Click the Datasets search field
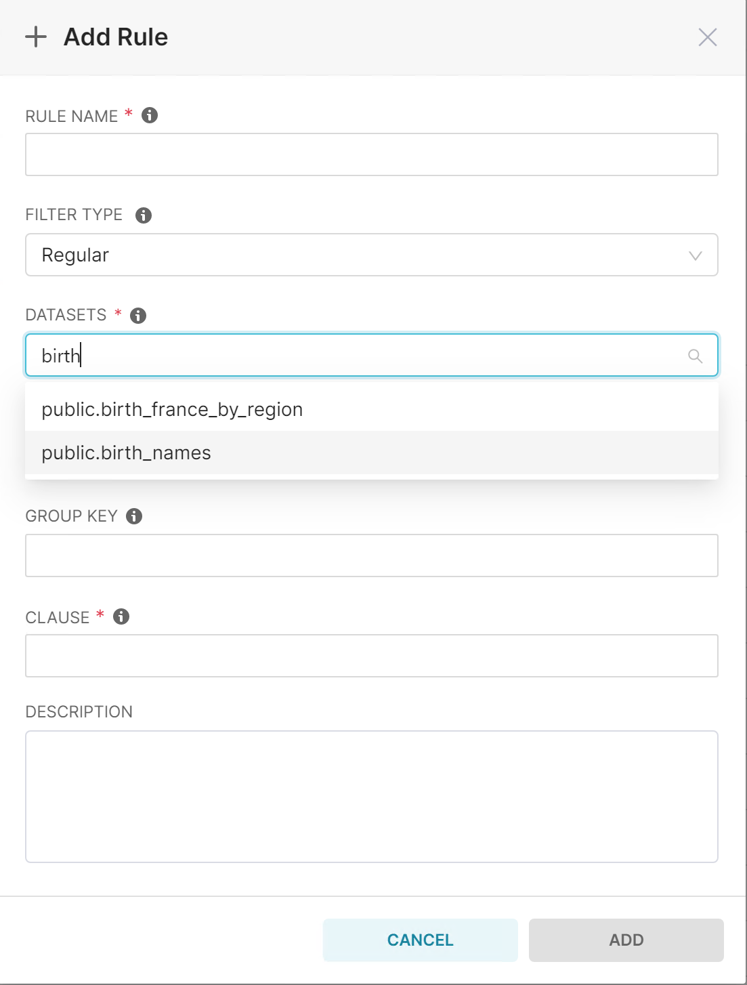 [372, 355]
